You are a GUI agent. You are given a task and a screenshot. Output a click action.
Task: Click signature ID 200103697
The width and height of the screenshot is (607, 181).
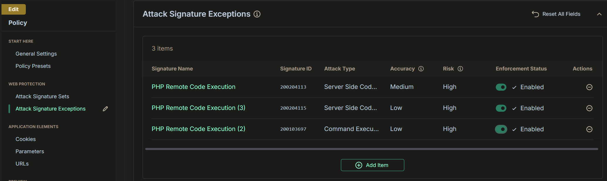[293, 129]
